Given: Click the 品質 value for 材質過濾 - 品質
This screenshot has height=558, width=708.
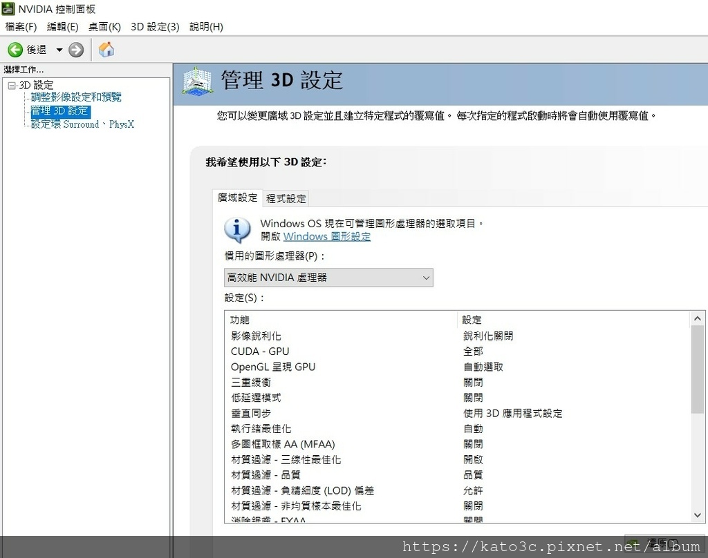Looking at the screenshot, I should 473,475.
